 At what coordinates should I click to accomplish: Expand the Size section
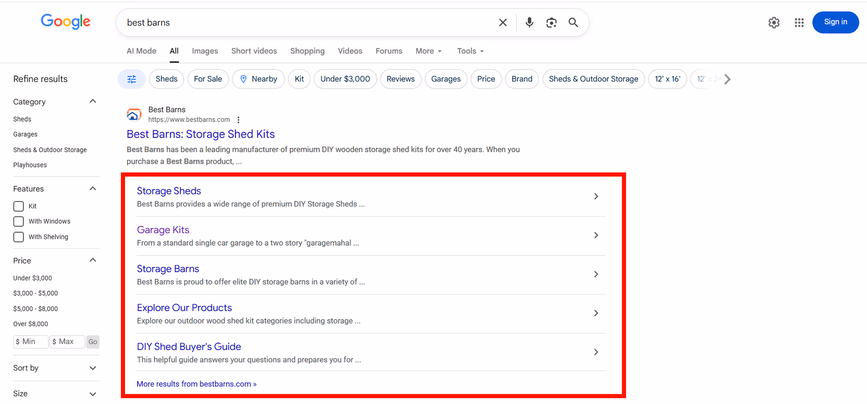(x=93, y=394)
